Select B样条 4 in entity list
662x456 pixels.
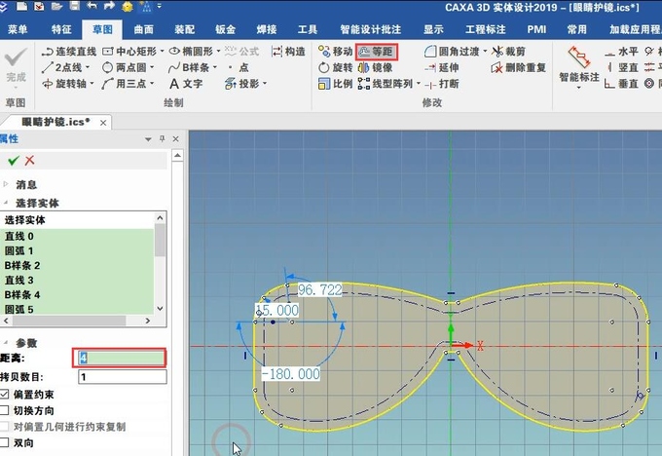click(x=77, y=294)
